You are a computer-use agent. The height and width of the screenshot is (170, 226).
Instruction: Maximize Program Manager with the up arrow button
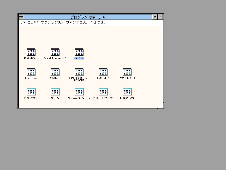(160, 17)
